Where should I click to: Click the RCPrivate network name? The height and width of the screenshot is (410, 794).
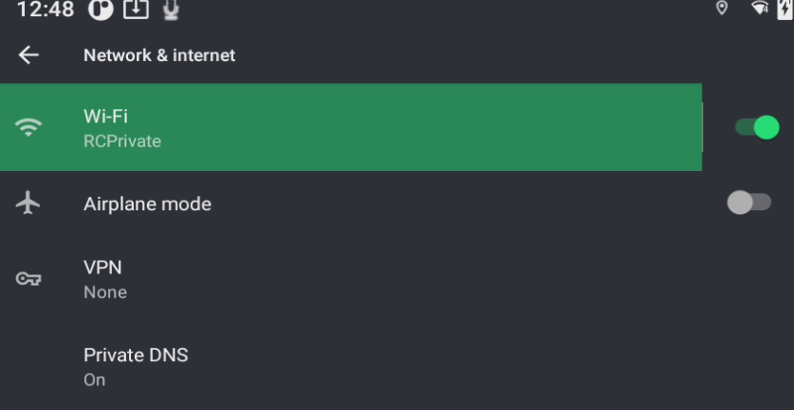[x=122, y=141]
